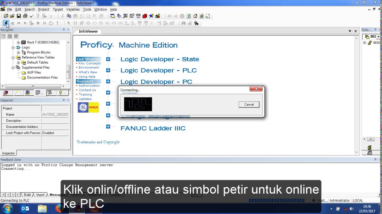382x214 pixels.
Task: Click the volume icon in system tray
Action: pyautogui.click(x=352, y=209)
